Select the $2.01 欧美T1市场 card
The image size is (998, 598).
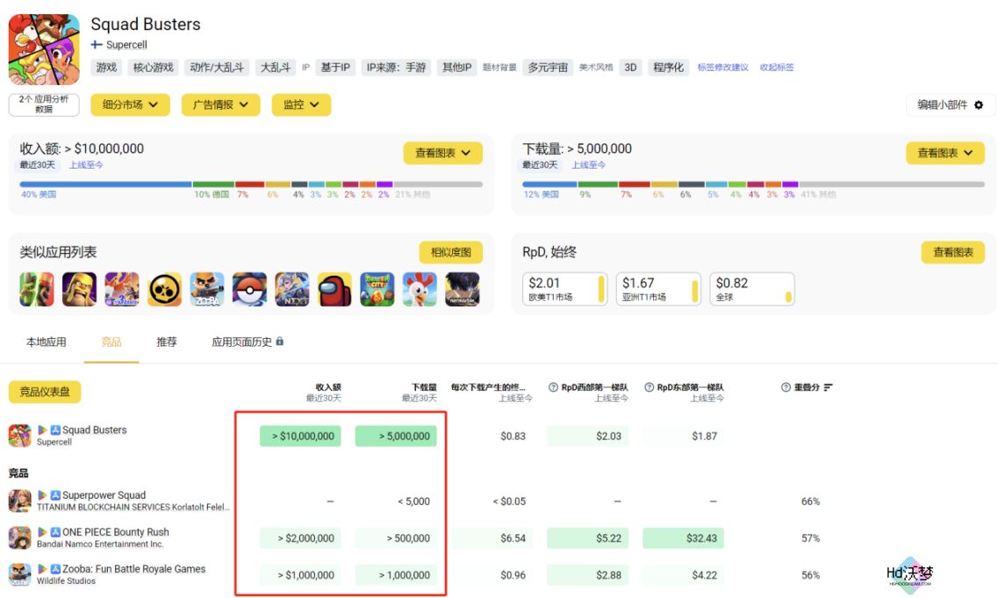[565, 289]
